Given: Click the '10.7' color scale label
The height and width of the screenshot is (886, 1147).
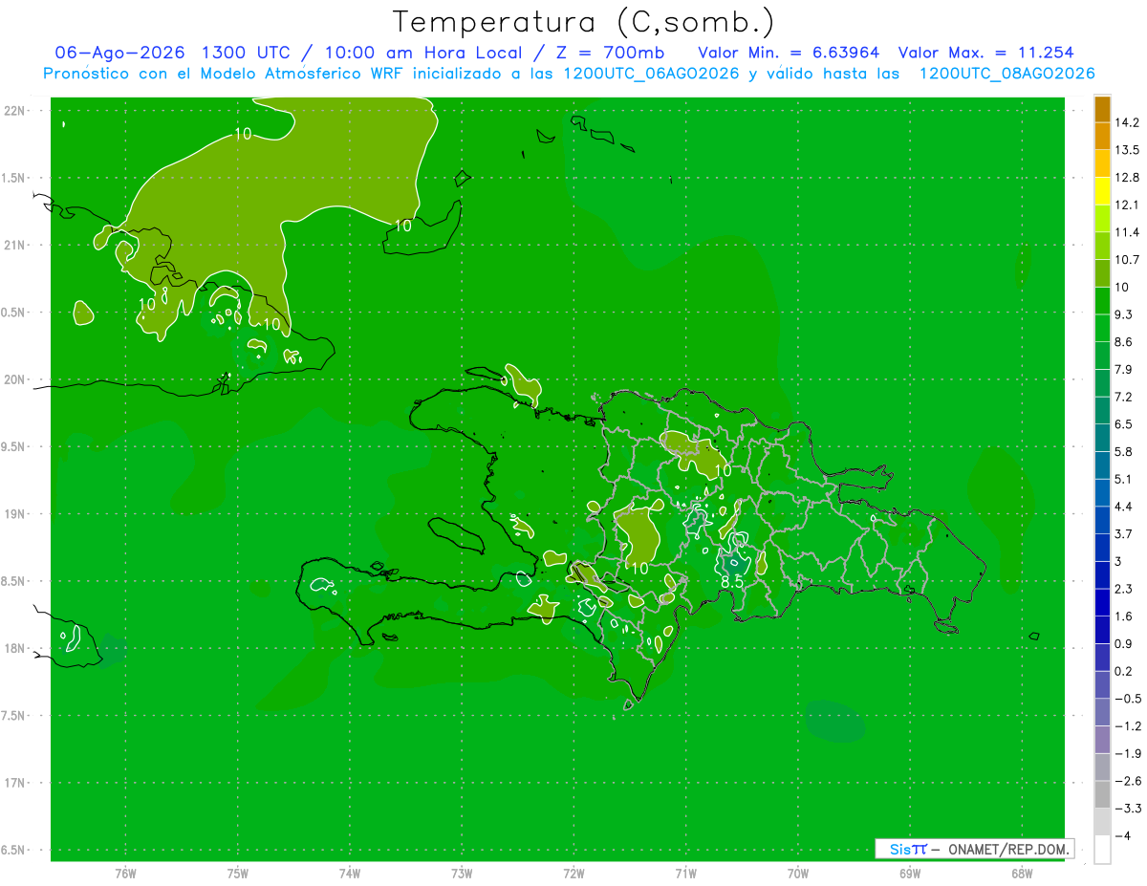Looking at the screenshot, I should pos(1126,260).
